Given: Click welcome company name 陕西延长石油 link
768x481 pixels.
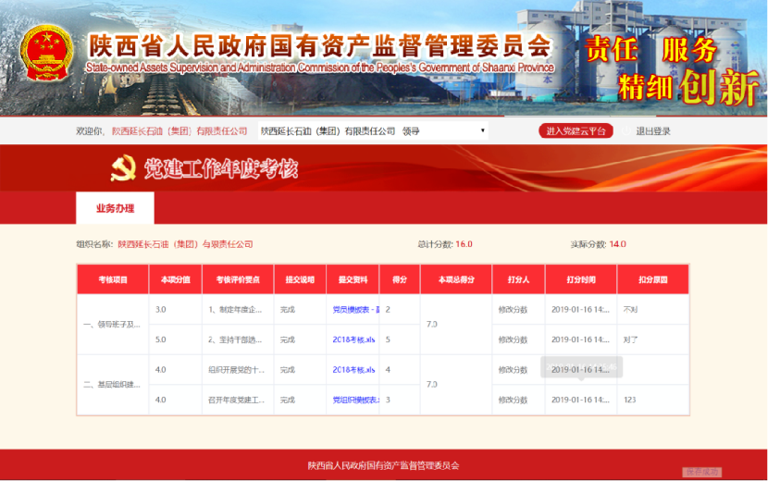Looking at the screenshot, I should (x=180, y=131).
